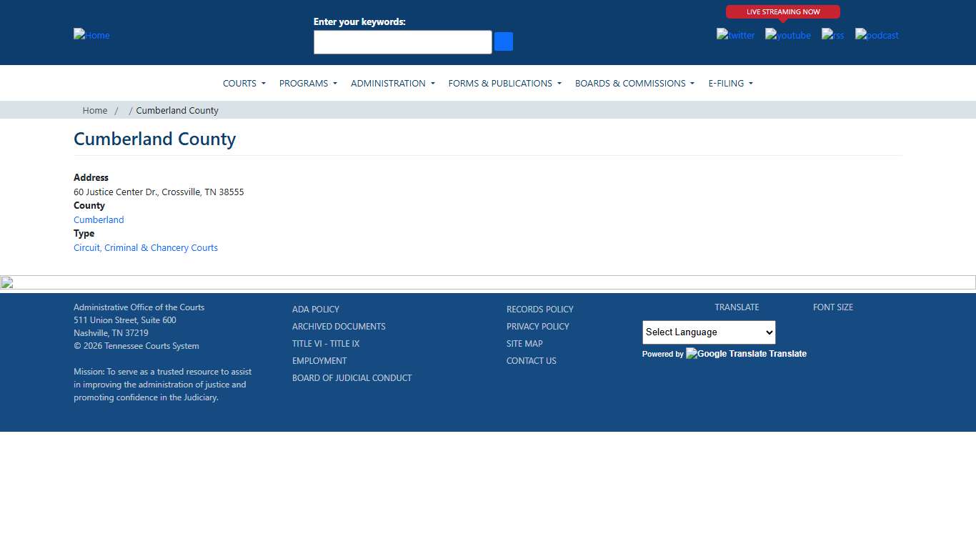The height and width of the screenshot is (549, 976).
Task: Open the Twitter social icon
Action: pyautogui.click(x=735, y=35)
